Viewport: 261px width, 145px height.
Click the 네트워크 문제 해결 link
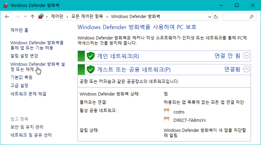coord(28,94)
